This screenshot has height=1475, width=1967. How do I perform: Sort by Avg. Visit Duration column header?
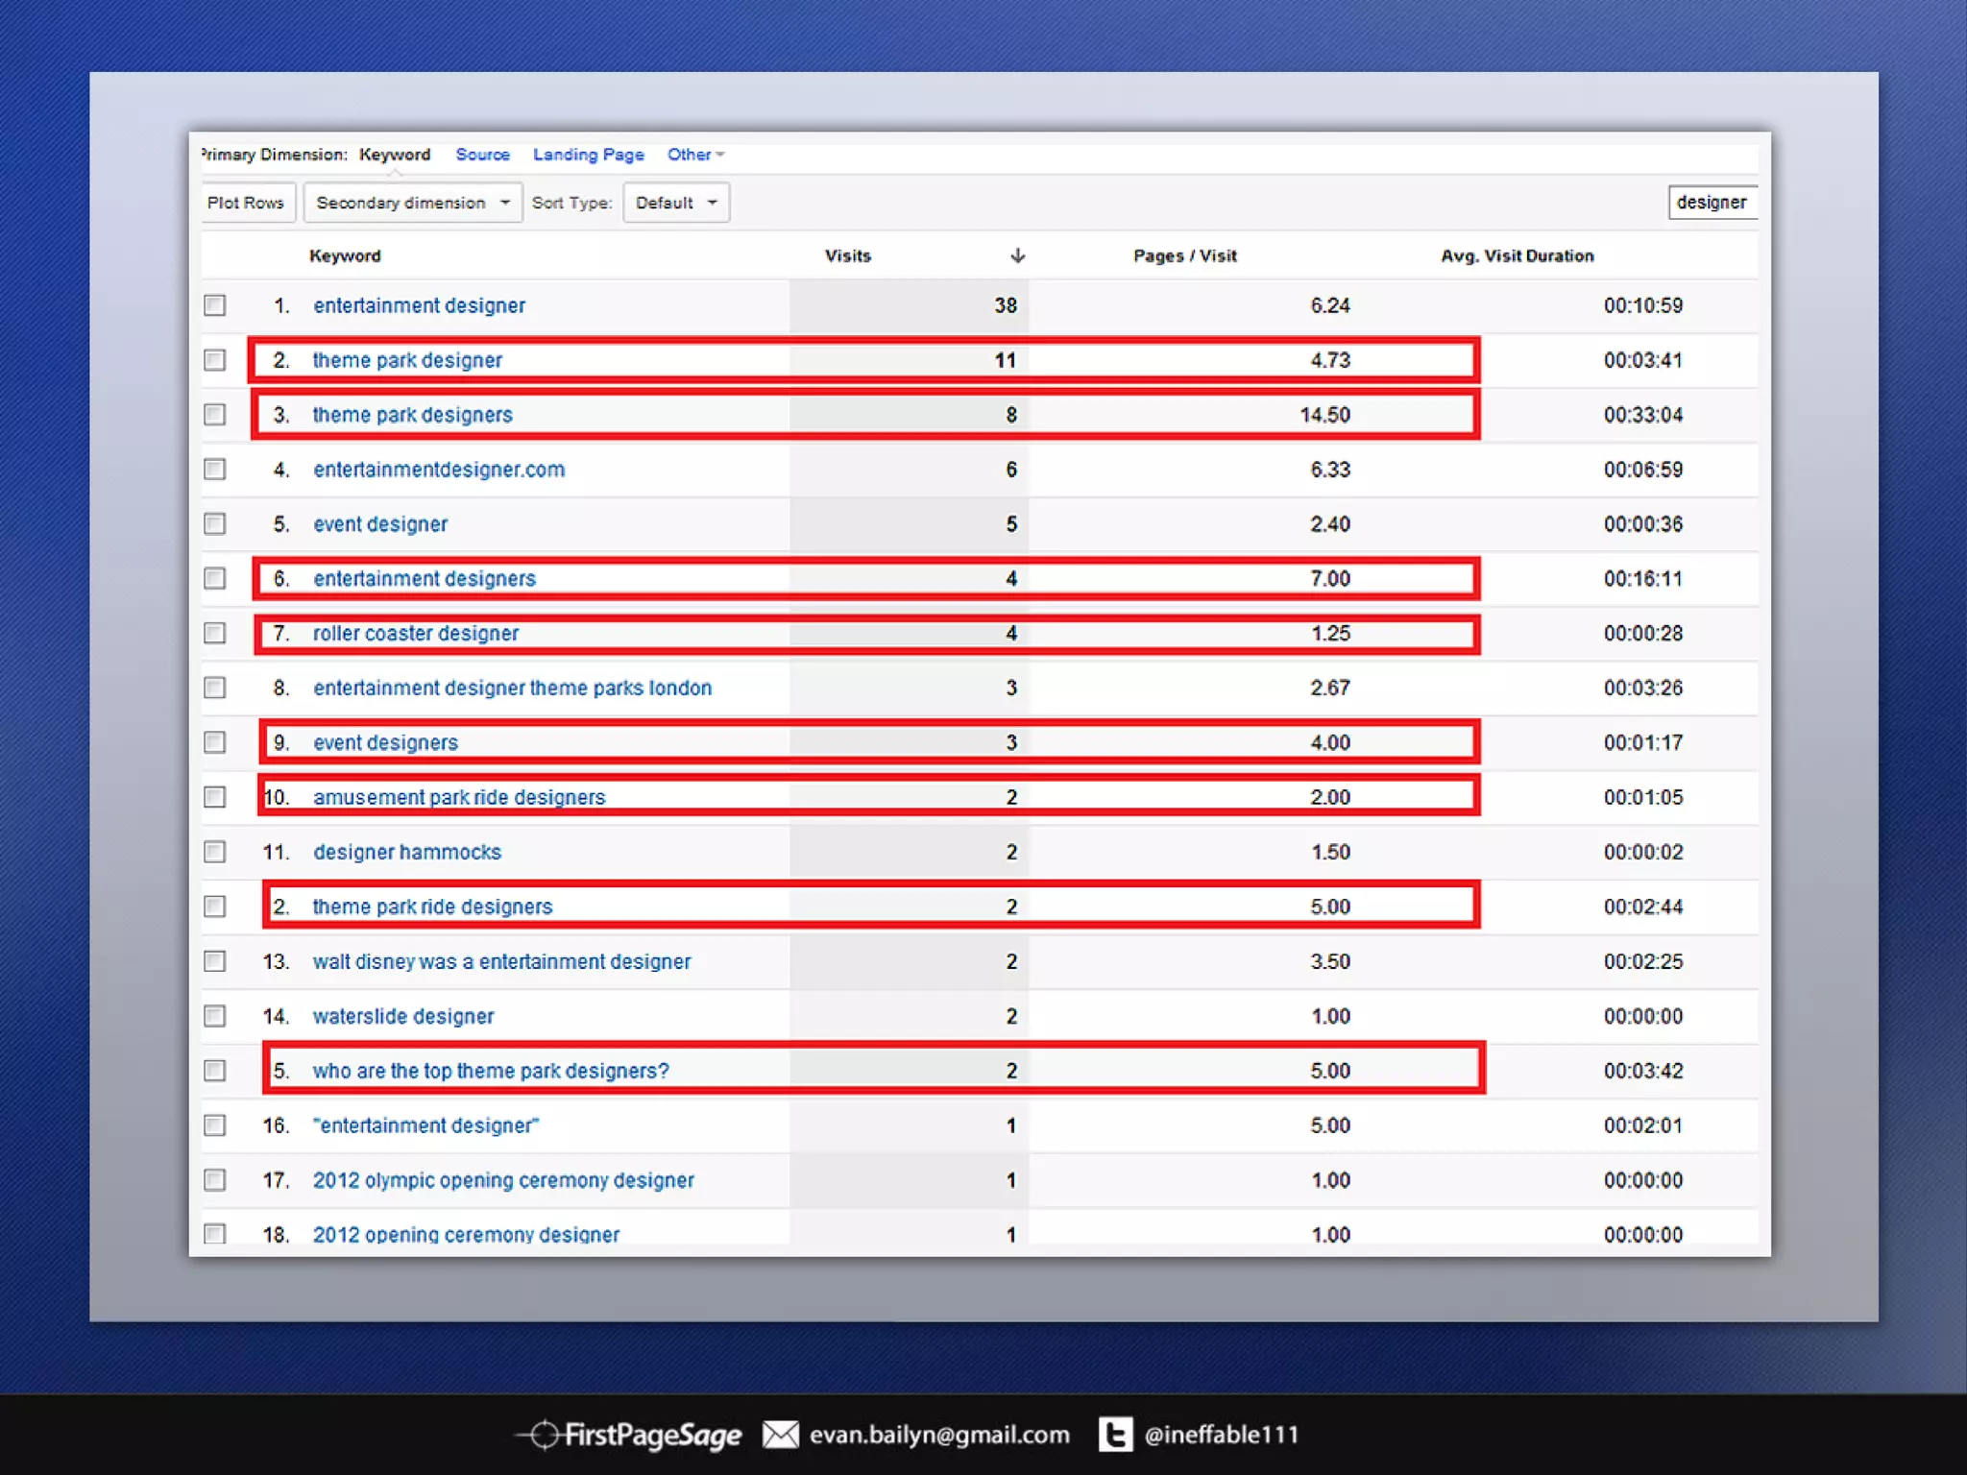(x=1517, y=255)
